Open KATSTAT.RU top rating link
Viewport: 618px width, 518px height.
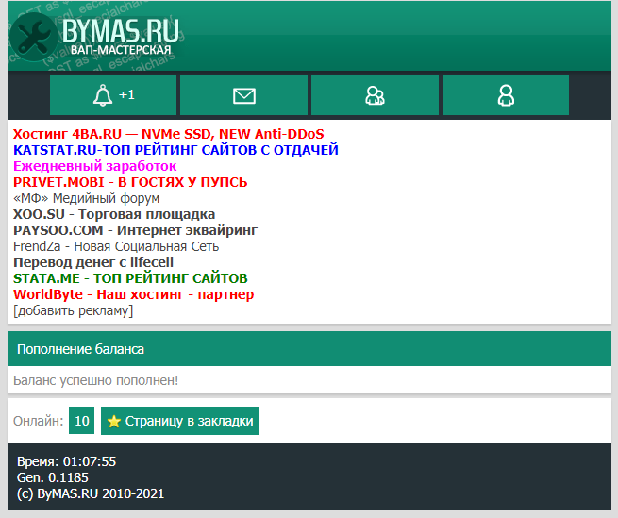pyautogui.click(x=175, y=150)
